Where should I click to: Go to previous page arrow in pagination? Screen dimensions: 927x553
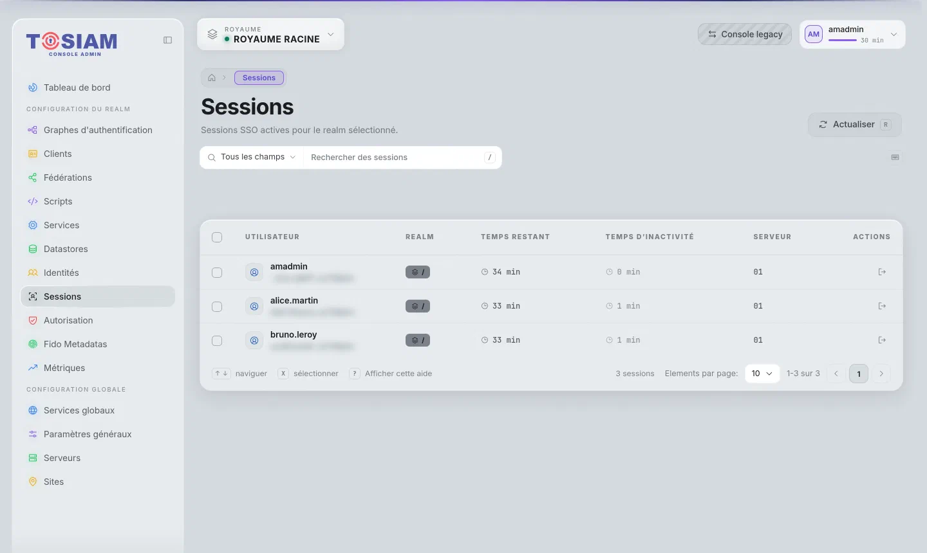click(x=836, y=374)
